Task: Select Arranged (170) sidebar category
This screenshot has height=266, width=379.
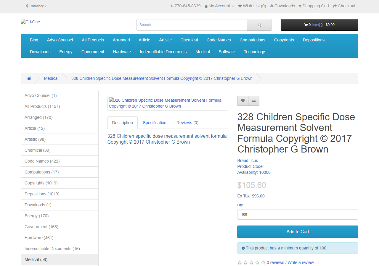Action: 60,117
